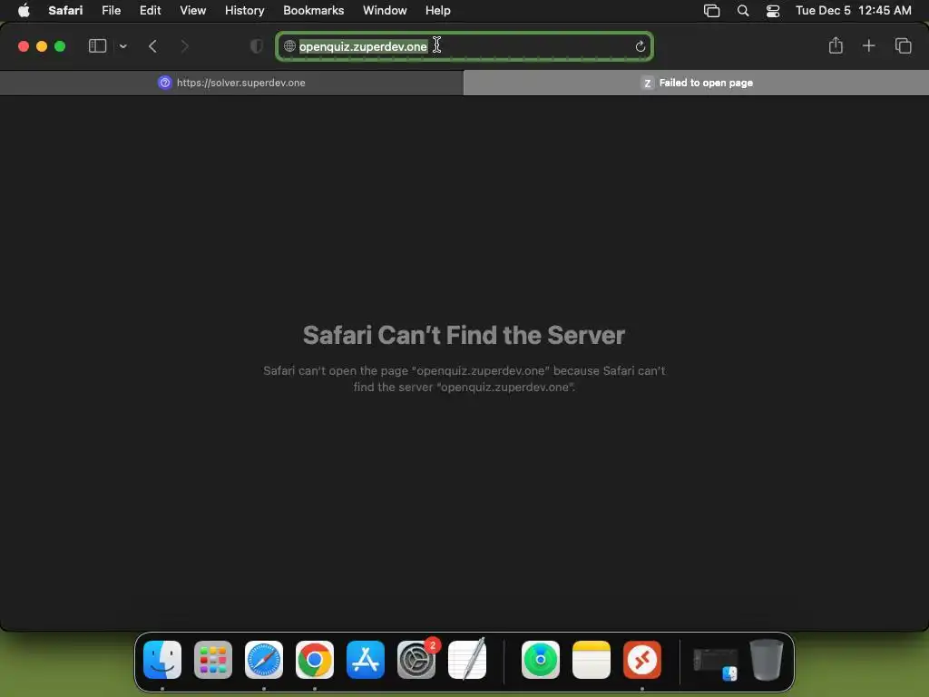Viewport: 929px width, 697px height.
Task: Open the privacy report shield icon
Action: (257, 46)
